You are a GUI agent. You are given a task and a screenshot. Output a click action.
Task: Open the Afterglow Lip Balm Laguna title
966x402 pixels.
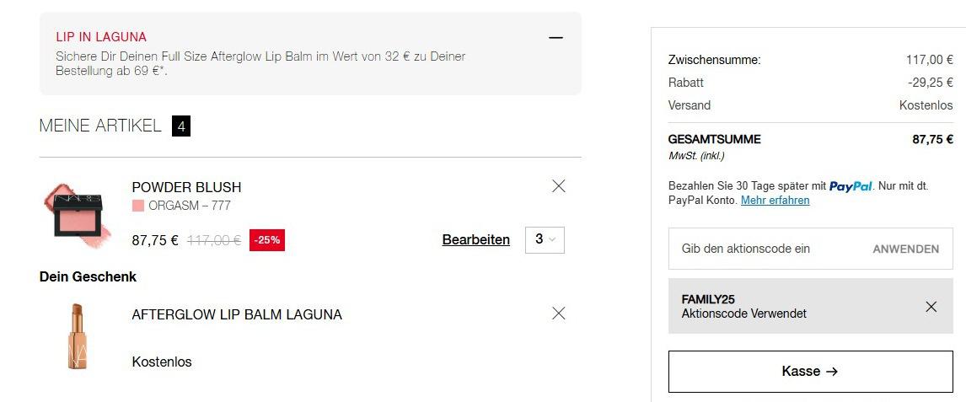pos(237,314)
